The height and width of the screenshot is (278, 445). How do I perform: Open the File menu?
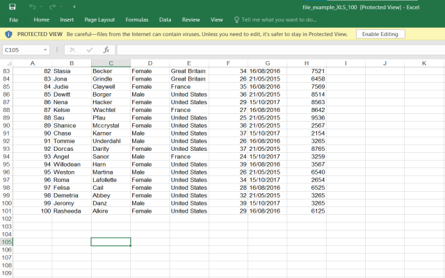click(x=13, y=19)
